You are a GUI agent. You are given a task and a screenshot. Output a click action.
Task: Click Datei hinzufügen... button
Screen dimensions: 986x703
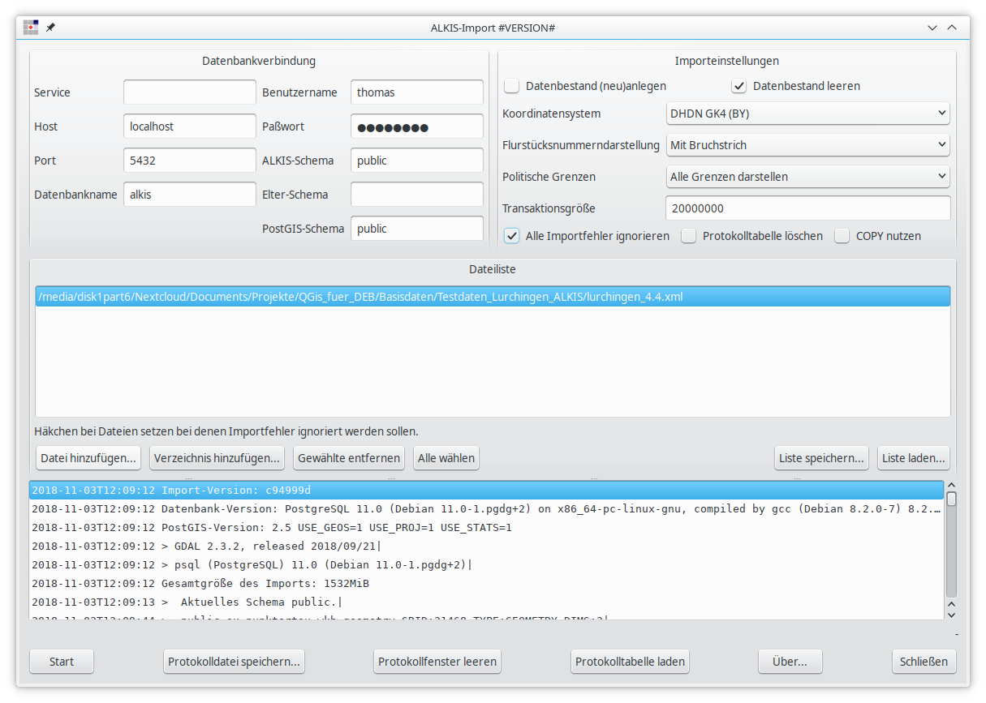[88, 458]
